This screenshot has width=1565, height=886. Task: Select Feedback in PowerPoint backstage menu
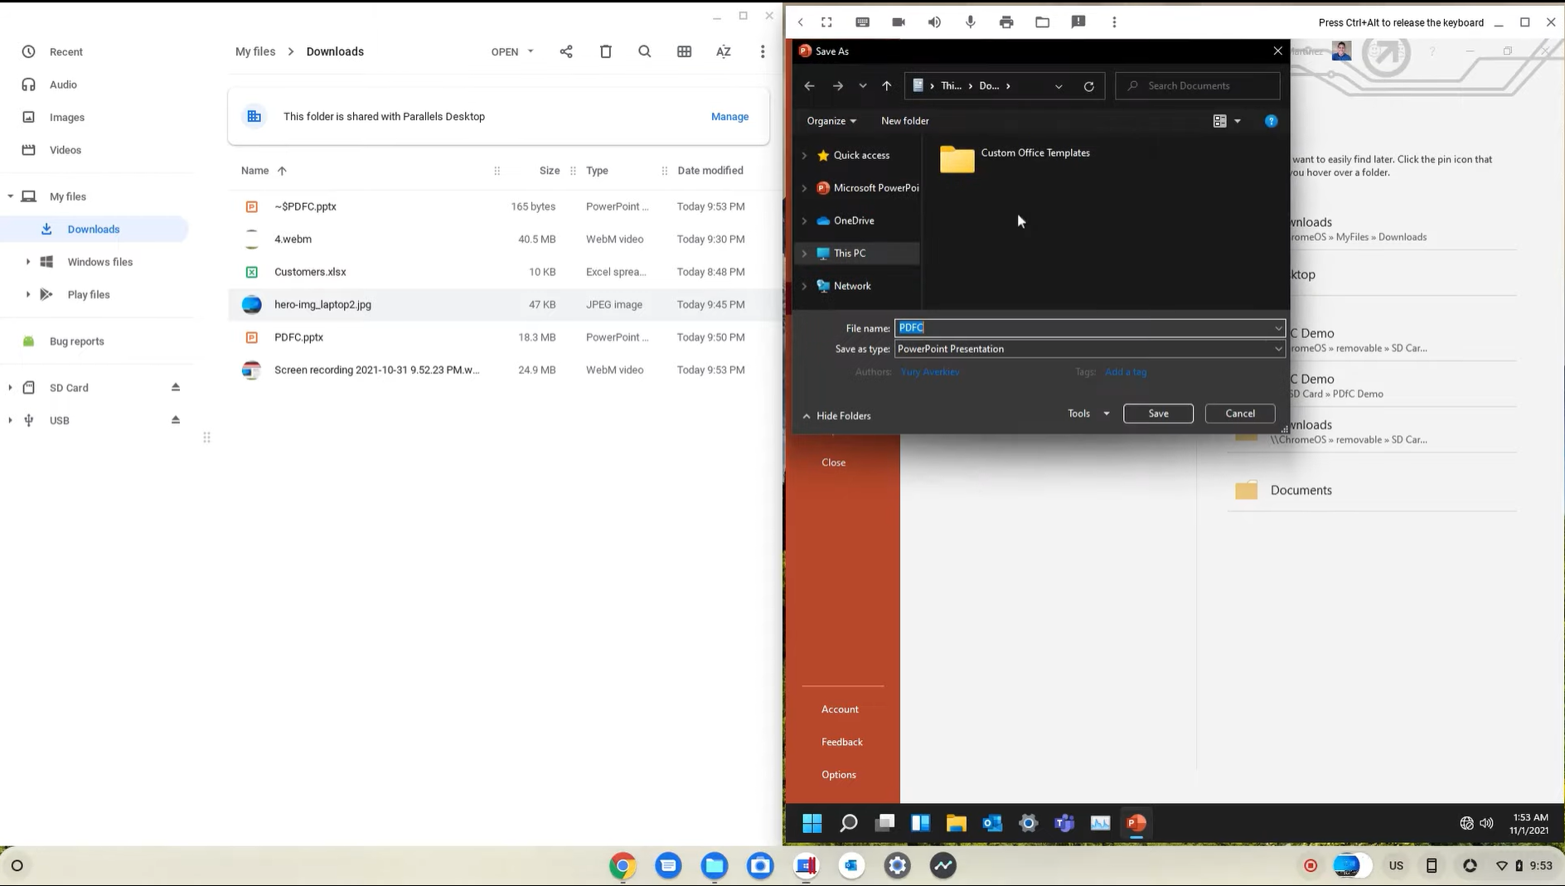pyautogui.click(x=842, y=742)
